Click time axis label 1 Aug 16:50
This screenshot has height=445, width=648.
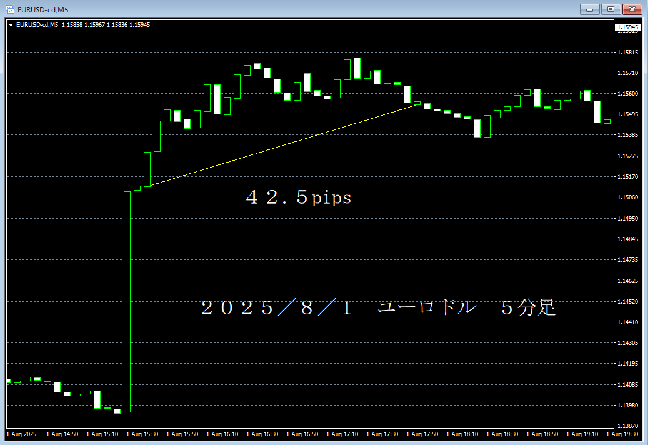pyautogui.click(x=302, y=434)
